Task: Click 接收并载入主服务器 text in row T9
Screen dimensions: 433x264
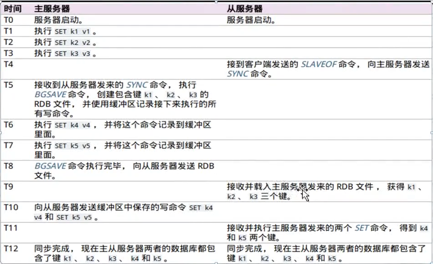Action: [267, 187]
